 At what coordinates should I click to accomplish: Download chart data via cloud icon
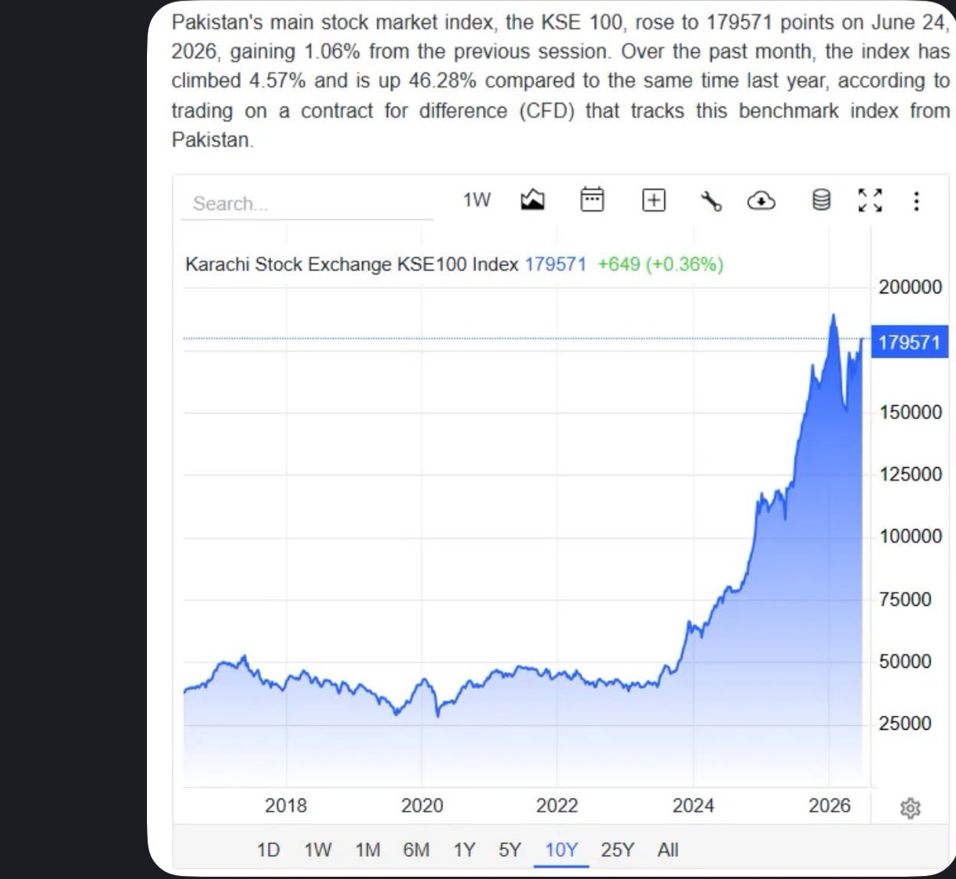761,201
